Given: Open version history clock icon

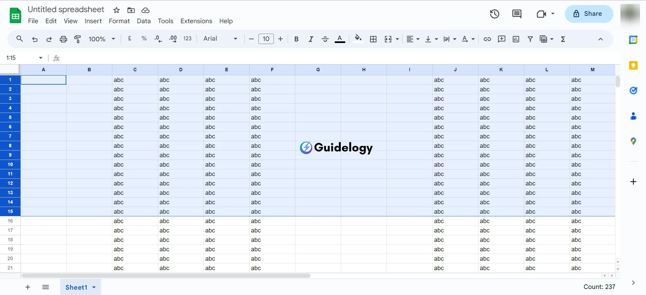Looking at the screenshot, I should tap(494, 14).
